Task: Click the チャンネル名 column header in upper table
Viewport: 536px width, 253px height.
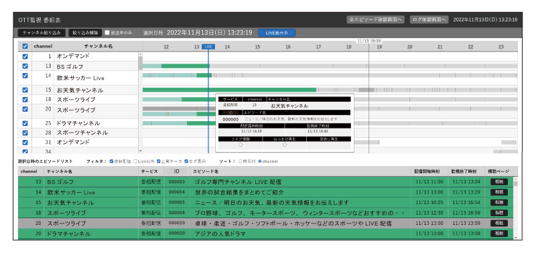Action: tap(98, 46)
